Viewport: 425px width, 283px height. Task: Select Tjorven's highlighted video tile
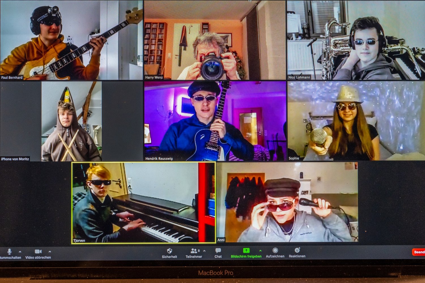[x=144, y=203]
